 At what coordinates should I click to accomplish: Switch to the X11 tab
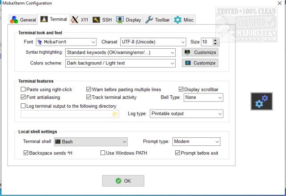click(x=80, y=20)
